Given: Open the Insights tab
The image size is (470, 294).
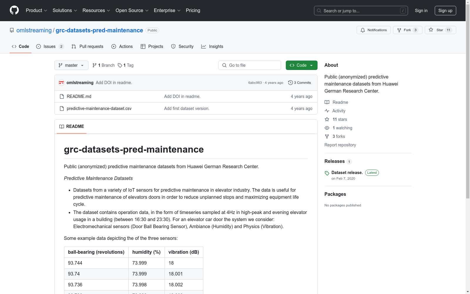Looking at the screenshot, I should (x=212, y=46).
